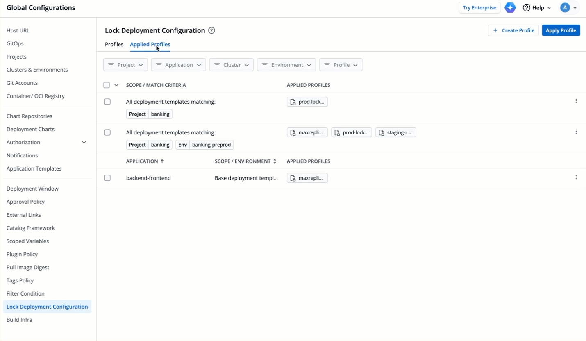Open three-dot menu for backend-frontend row

click(x=576, y=177)
